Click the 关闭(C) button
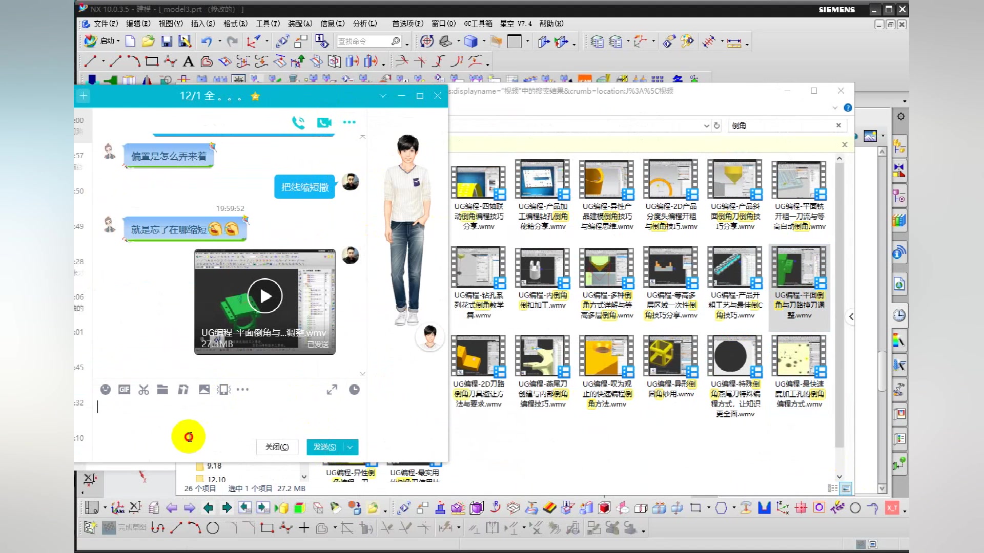984x553 pixels. point(277,446)
